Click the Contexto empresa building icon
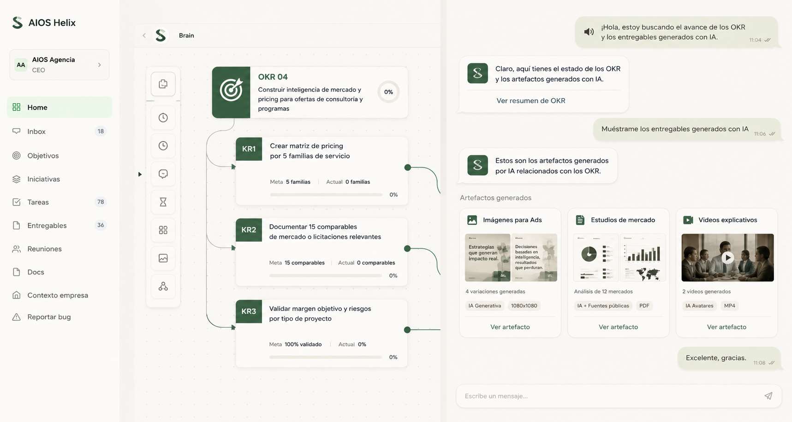This screenshot has height=422, width=792. click(x=17, y=295)
